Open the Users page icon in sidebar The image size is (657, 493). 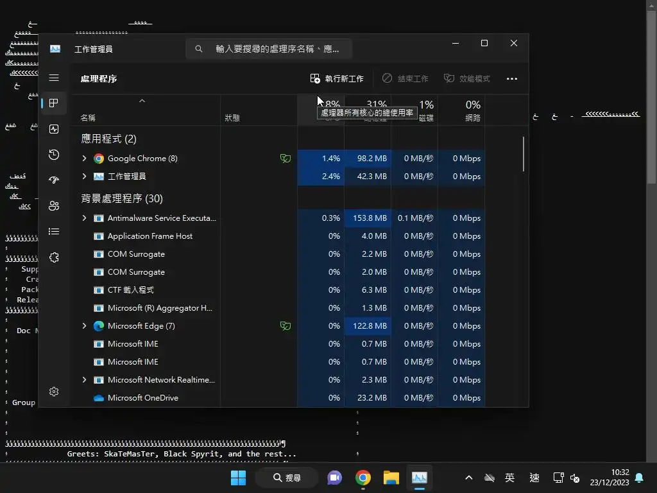coord(54,206)
